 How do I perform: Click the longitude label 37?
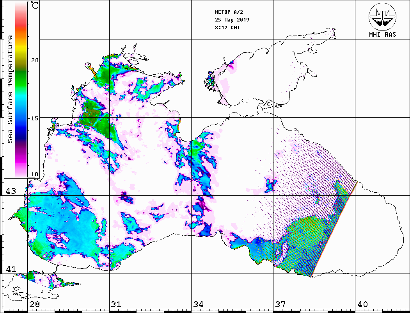point(280,304)
